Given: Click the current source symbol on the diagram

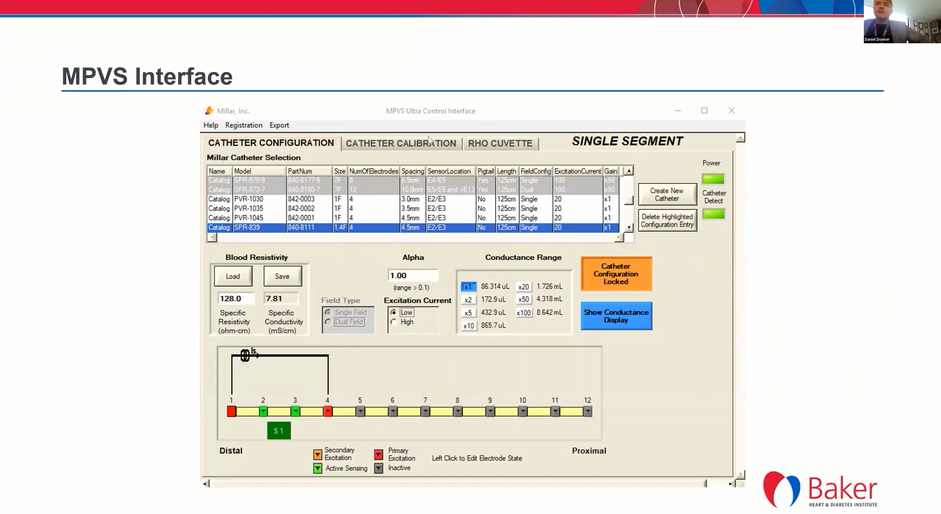Looking at the screenshot, I should 245,355.
